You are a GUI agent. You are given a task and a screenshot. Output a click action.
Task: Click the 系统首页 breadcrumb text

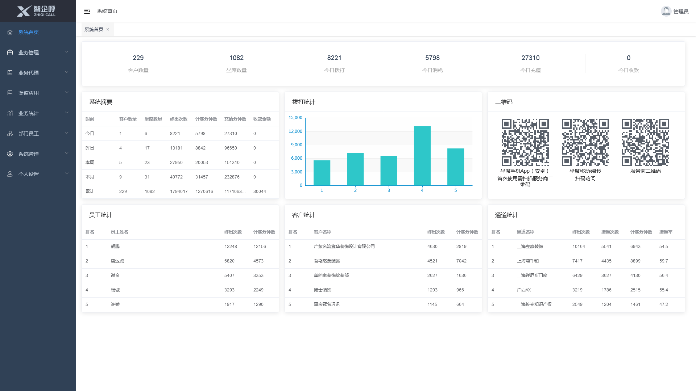[107, 11]
